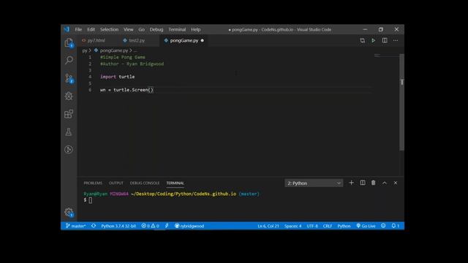This screenshot has height=263, width=468.
Task: Open the Extensions view
Action: [x=69, y=114]
